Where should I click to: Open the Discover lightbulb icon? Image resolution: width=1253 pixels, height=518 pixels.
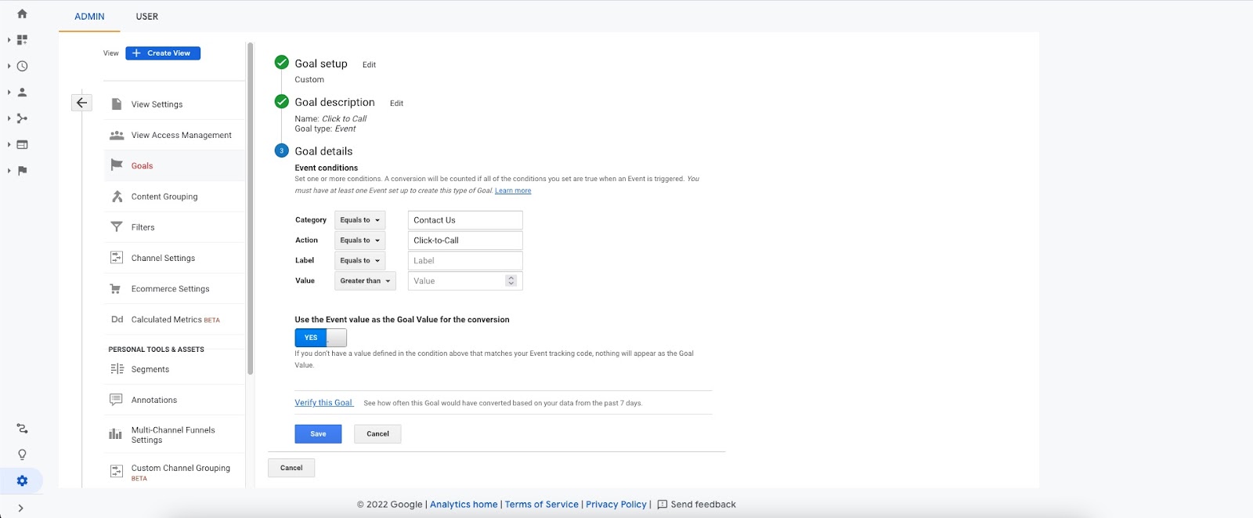point(22,455)
